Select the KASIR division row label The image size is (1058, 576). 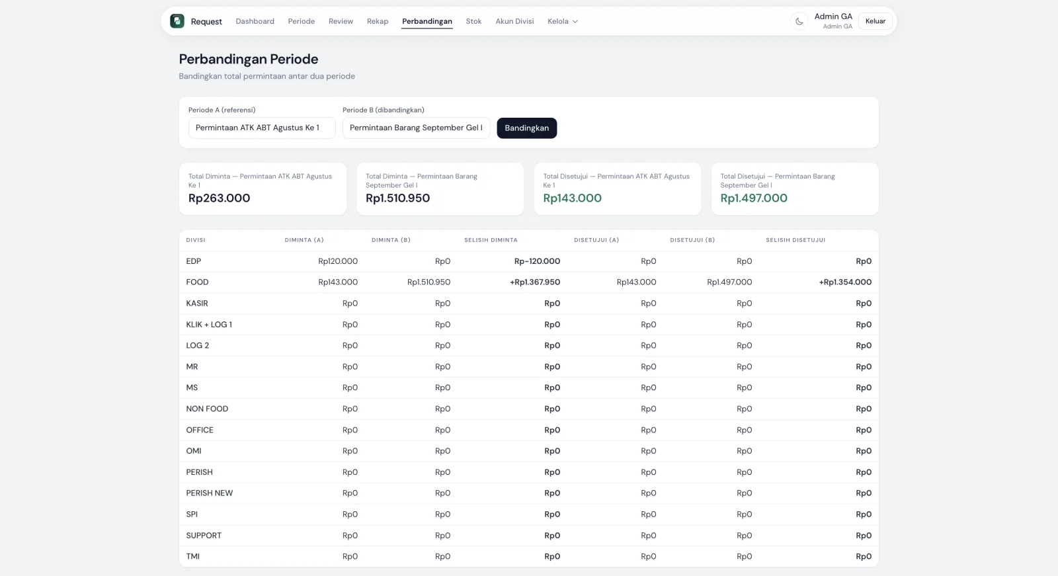[x=197, y=304]
